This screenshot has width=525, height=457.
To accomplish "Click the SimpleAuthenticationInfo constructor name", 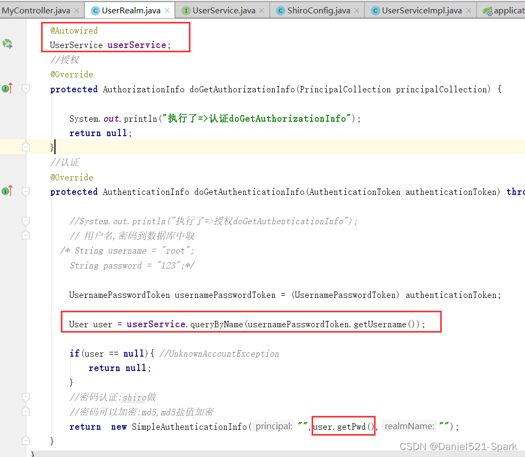I will click(189, 427).
